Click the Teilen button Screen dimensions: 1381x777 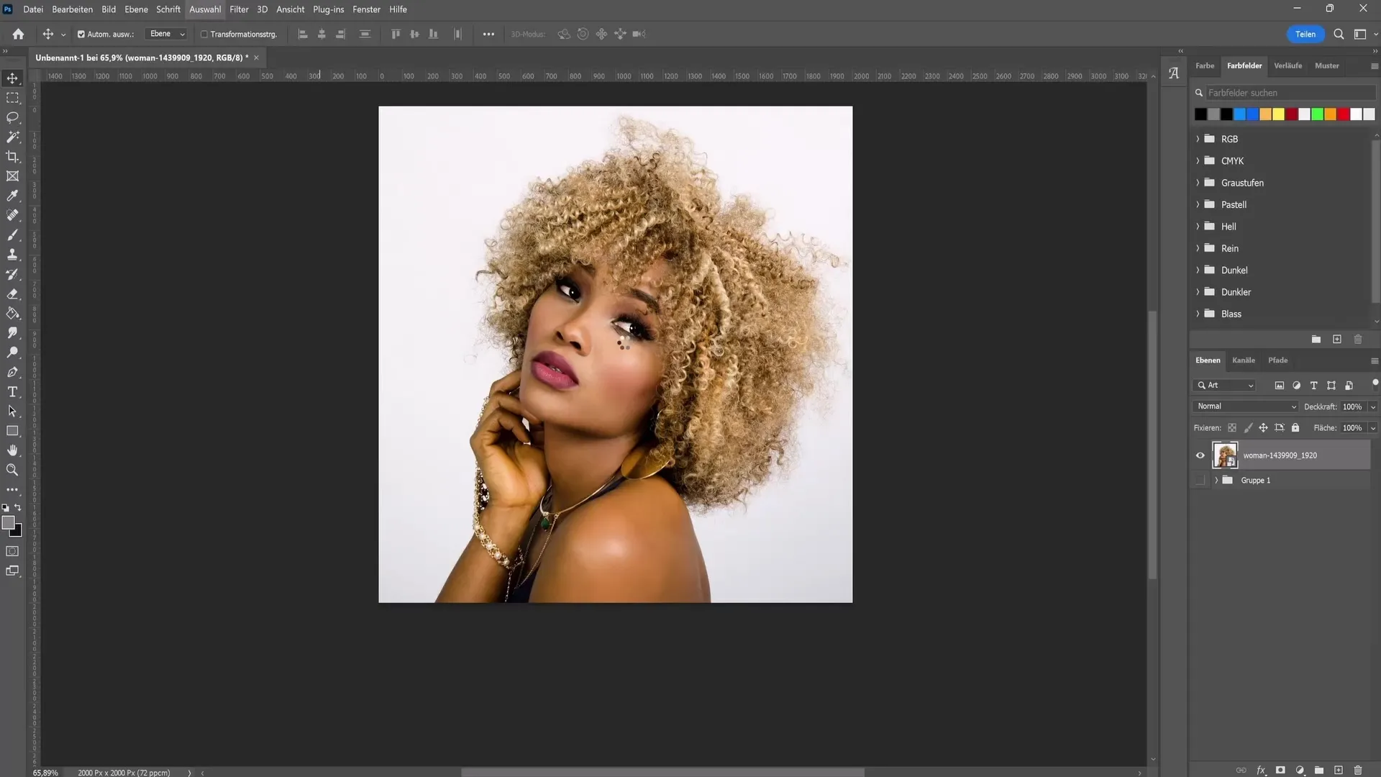1305,33
